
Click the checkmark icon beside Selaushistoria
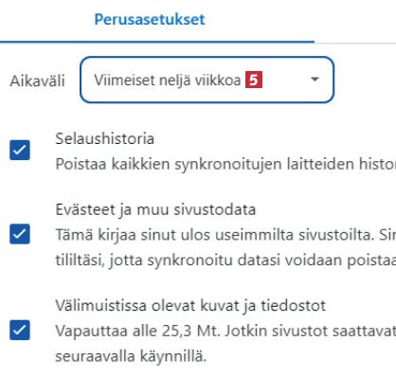coord(20,150)
